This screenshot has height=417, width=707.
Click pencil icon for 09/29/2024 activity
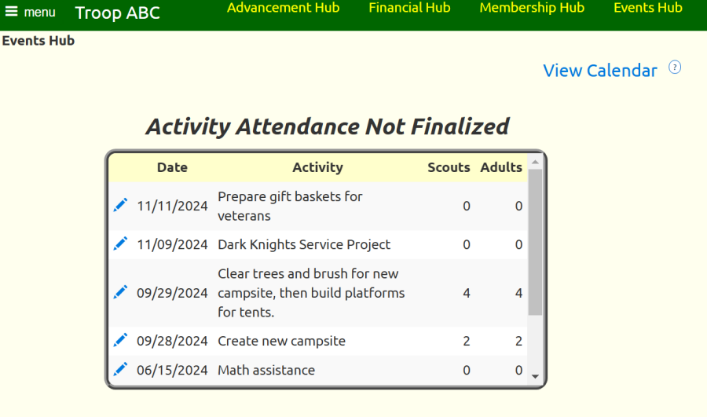120,292
